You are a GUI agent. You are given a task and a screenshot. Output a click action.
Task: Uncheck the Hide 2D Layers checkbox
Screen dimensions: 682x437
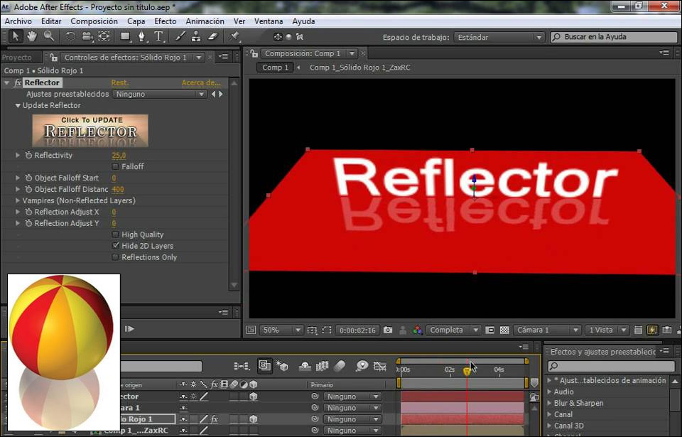coord(115,246)
